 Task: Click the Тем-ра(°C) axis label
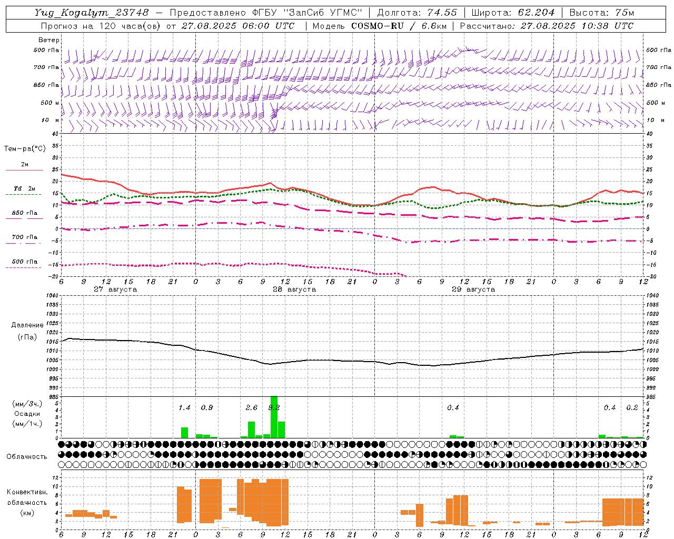25,149
